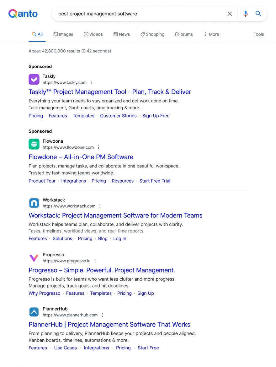This screenshot has width=276, height=367.
Task: Open the Taskly Features sitelink
Action: point(58,116)
